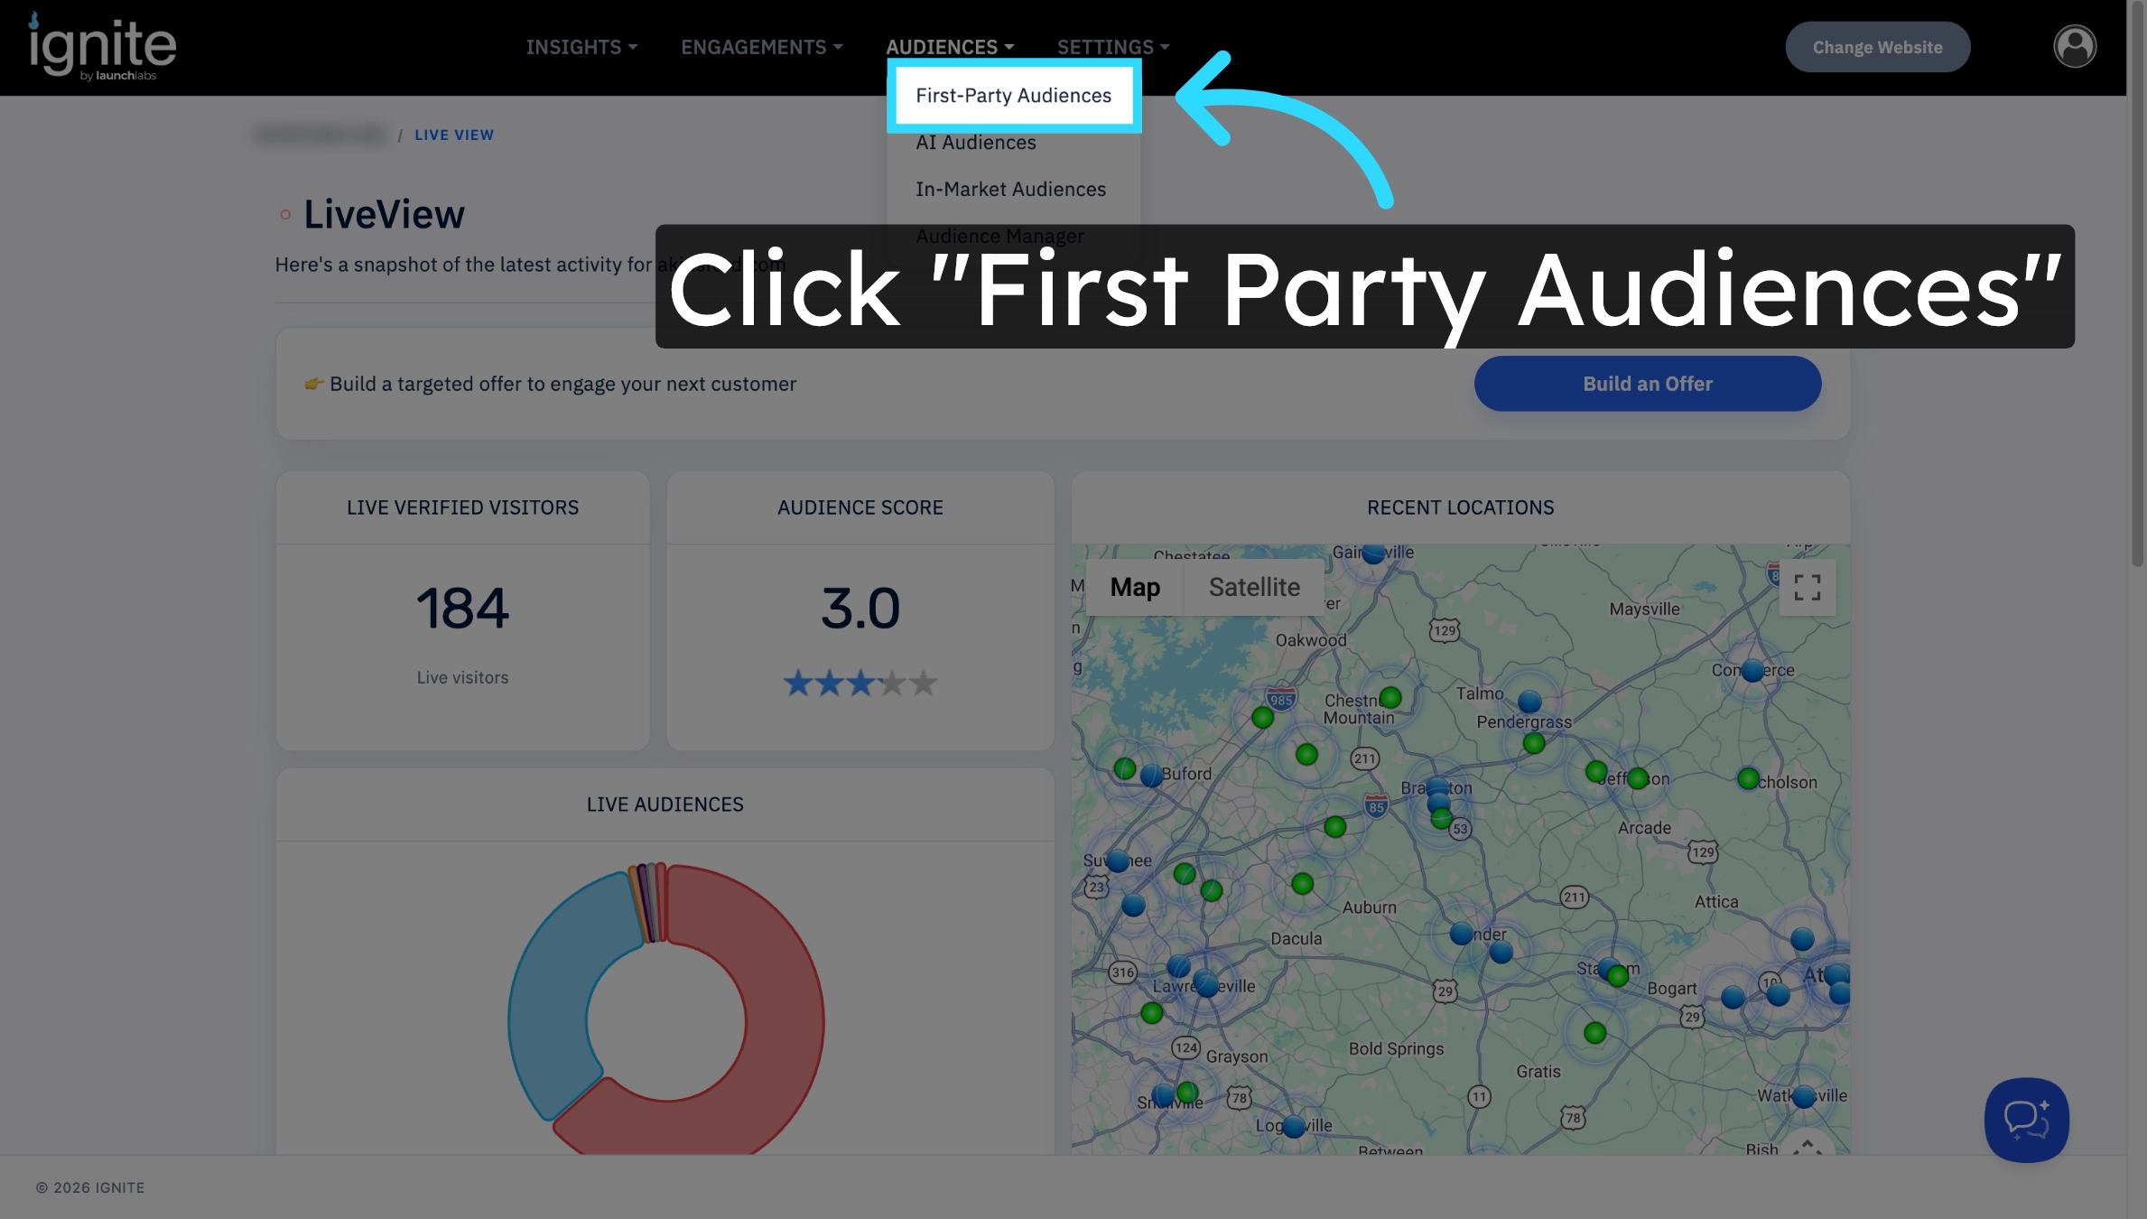Collapse the AUDIENCES dropdown
This screenshot has width=2147, height=1219.
950,47
